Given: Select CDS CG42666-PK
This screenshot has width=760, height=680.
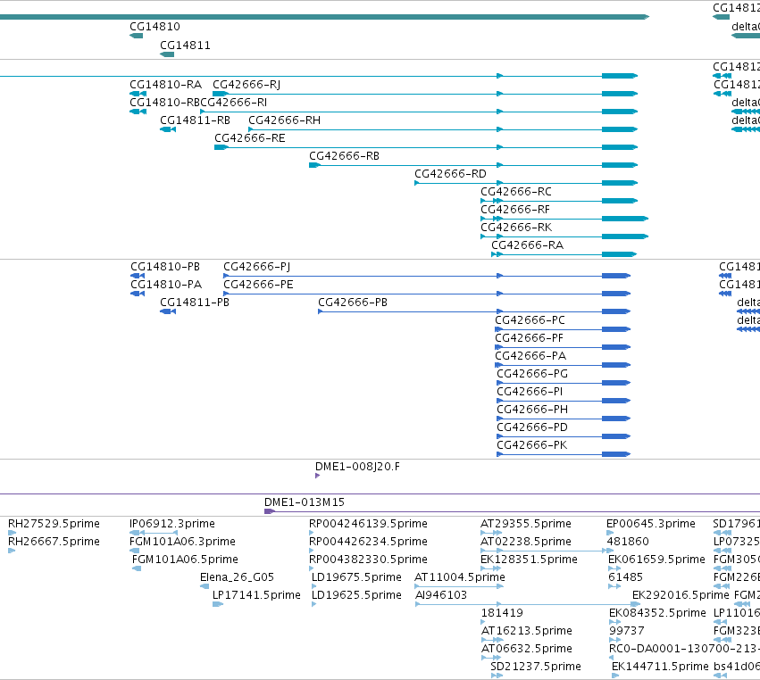Looking at the screenshot, I should click(531, 446).
